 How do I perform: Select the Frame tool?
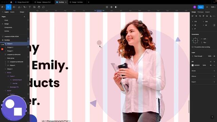(x=14, y=7)
